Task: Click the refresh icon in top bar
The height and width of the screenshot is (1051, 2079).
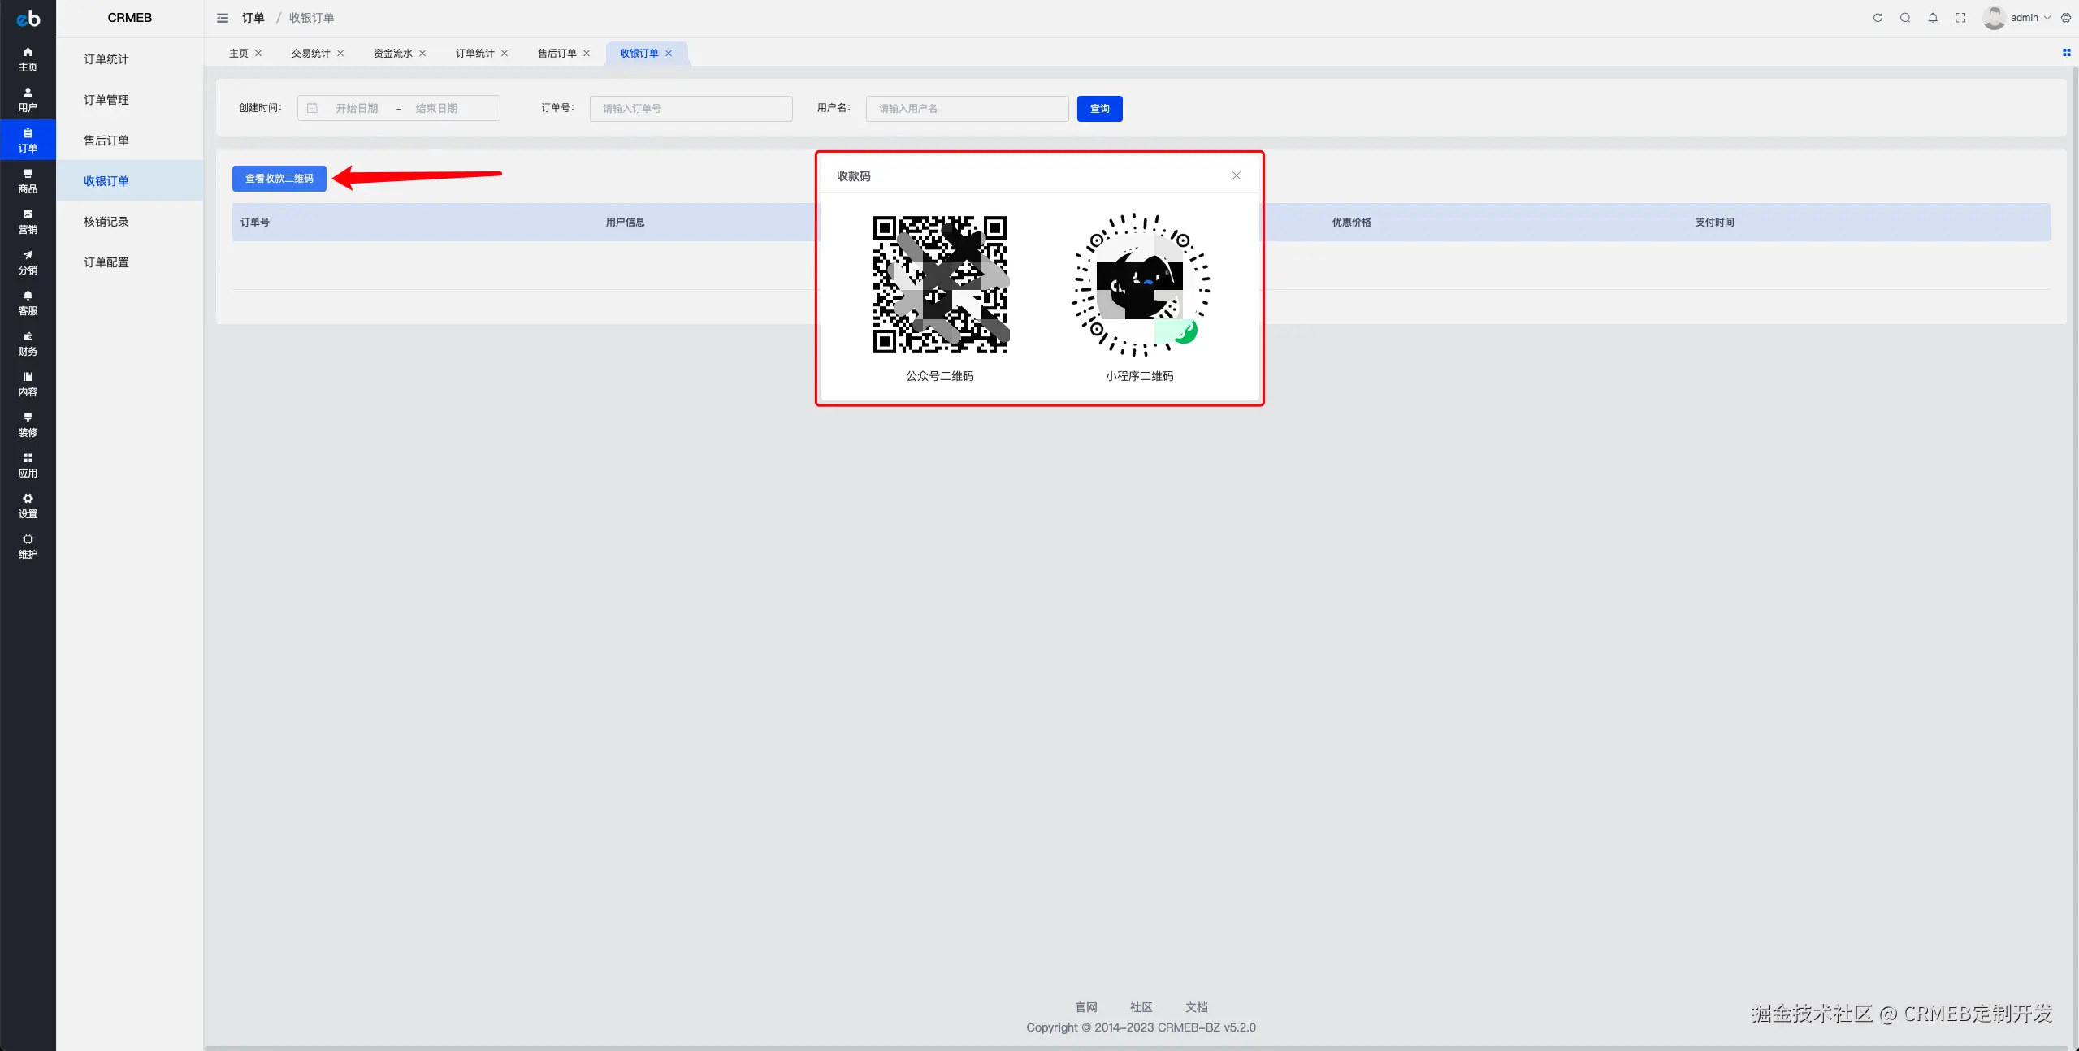Action: coord(1878,18)
